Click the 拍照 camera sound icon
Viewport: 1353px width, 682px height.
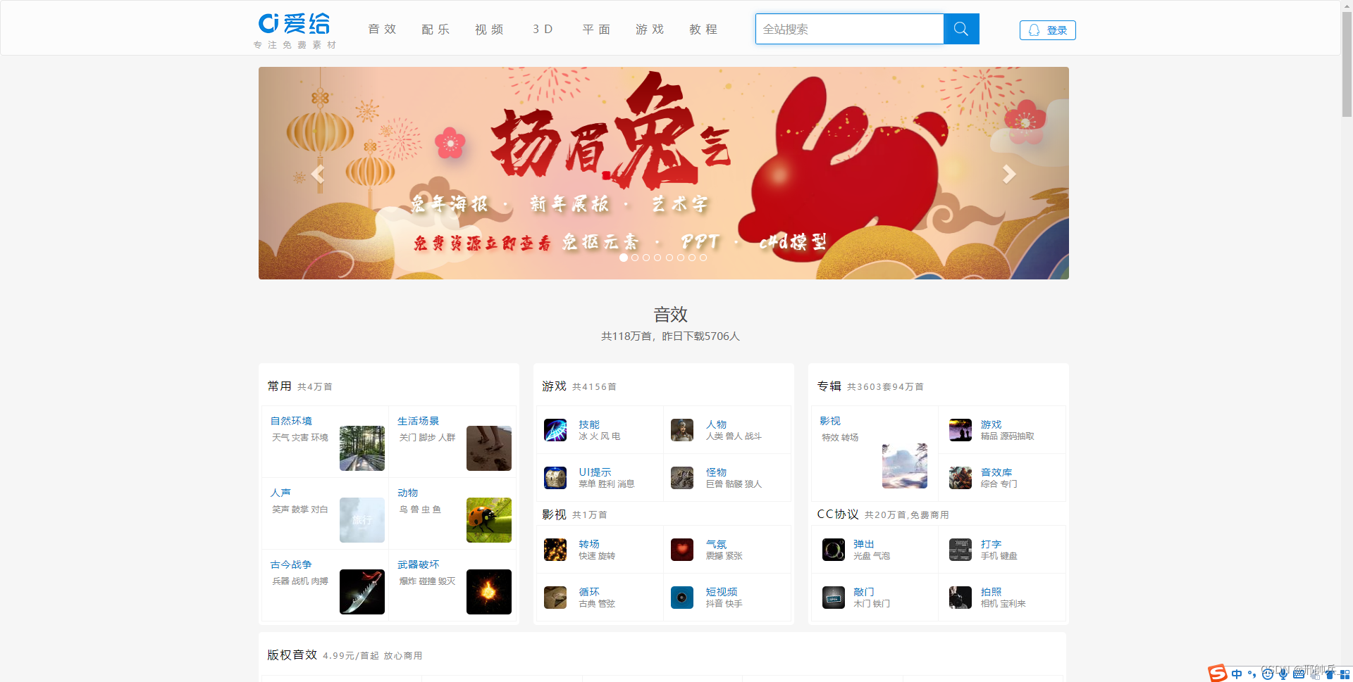960,598
